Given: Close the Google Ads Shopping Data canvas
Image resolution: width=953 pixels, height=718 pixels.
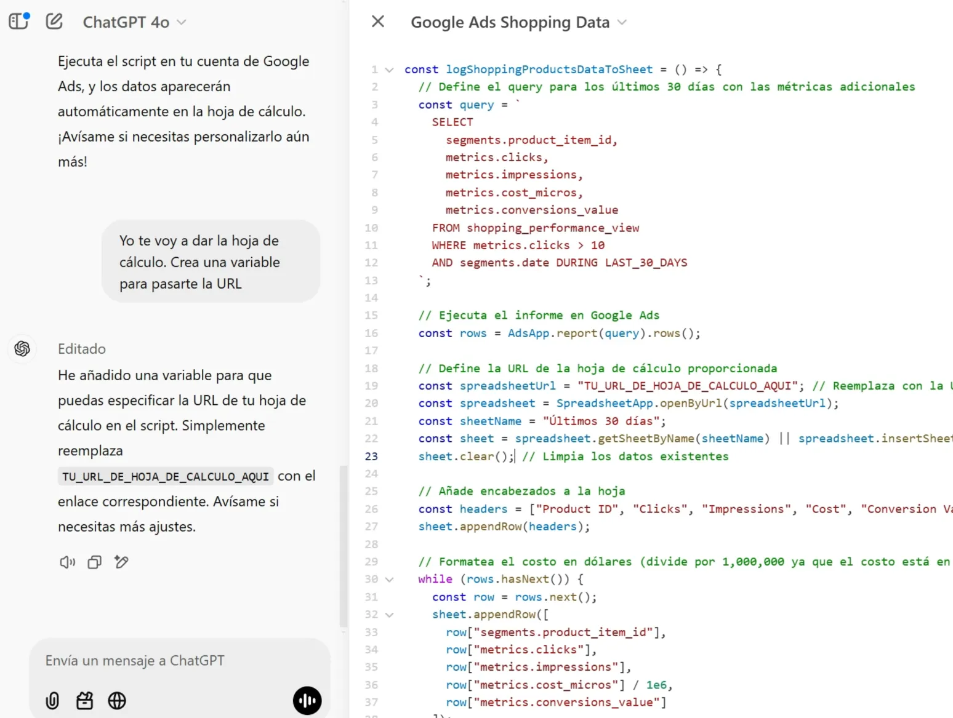Looking at the screenshot, I should (378, 22).
